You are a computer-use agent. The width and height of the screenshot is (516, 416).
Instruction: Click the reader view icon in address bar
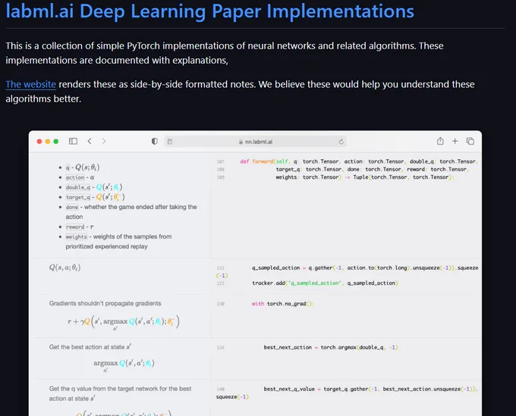tap(170, 142)
